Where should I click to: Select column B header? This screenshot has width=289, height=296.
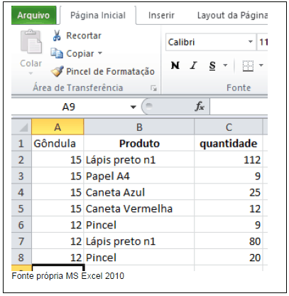[139, 127]
